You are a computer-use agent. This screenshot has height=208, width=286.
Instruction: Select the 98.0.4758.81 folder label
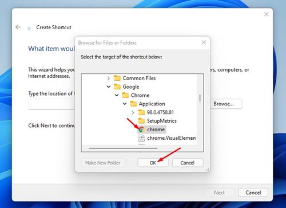click(x=160, y=112)
